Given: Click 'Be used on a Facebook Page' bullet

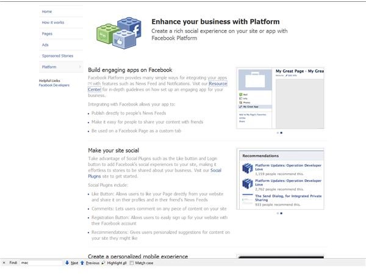Looking at the screenshot, I should 136,131.
